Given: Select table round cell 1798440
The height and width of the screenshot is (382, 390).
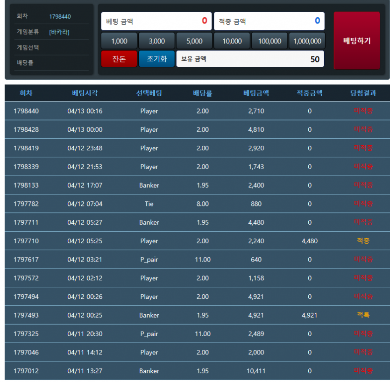Looking at the screenshot, I should pos(26,111).
